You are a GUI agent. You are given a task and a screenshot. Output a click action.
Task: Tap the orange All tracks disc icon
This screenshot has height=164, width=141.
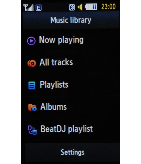tap(32, 63)
